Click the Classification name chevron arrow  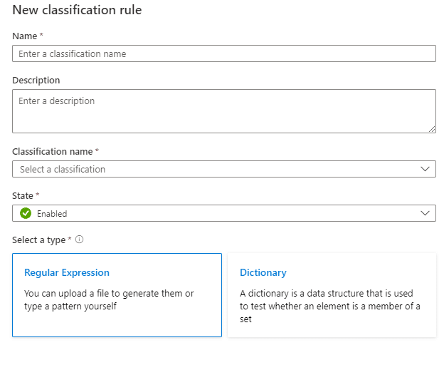click(x=425, y=169)
